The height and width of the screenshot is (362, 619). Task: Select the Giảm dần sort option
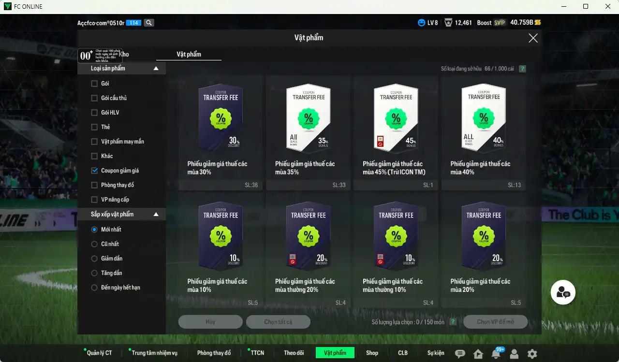click(x=94, y=259)
